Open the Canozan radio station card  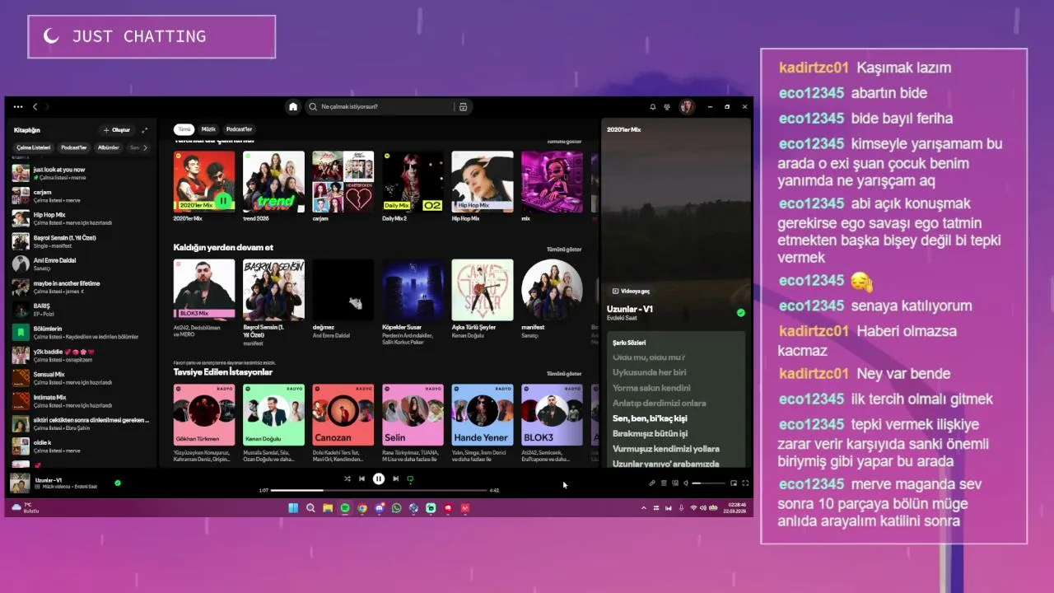click(x=343, y=423)
